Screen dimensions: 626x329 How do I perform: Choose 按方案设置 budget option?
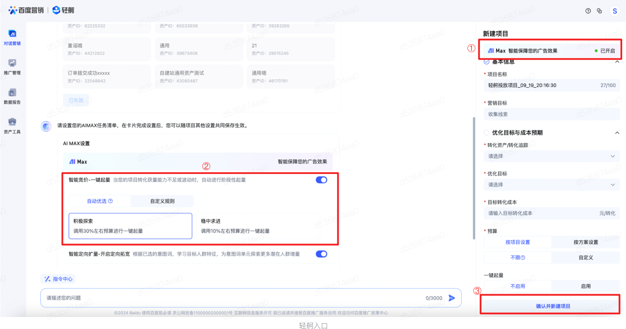586,242
